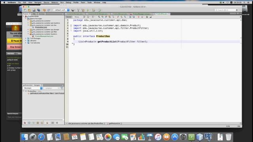Viewport: 253px width, 142px height.
Task: Select ProductDao.java in Projects tree
Action: click(x=41, y=28)
